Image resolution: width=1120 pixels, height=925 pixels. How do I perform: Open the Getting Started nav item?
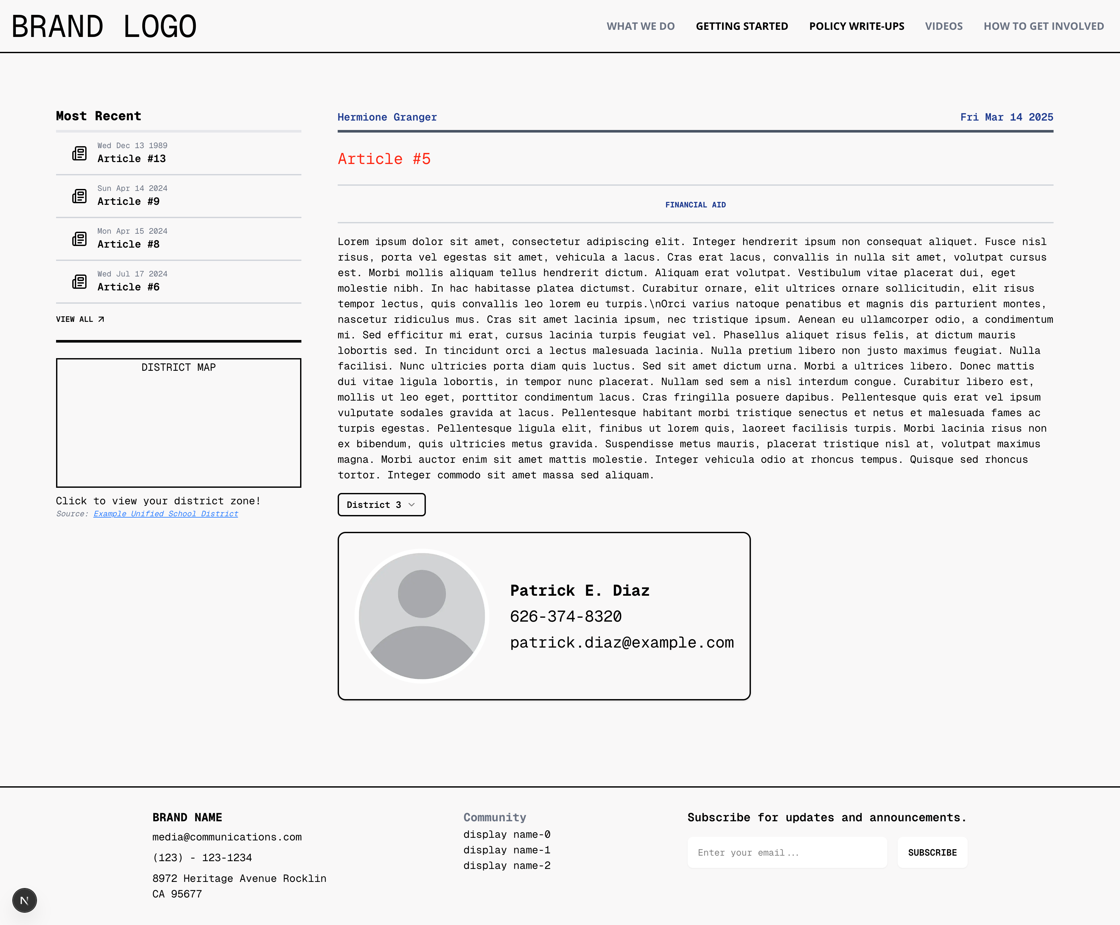pos(742,26)
